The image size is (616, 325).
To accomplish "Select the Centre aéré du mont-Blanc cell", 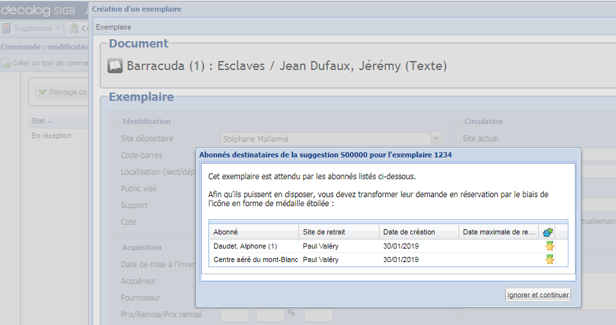I will 254,259.
